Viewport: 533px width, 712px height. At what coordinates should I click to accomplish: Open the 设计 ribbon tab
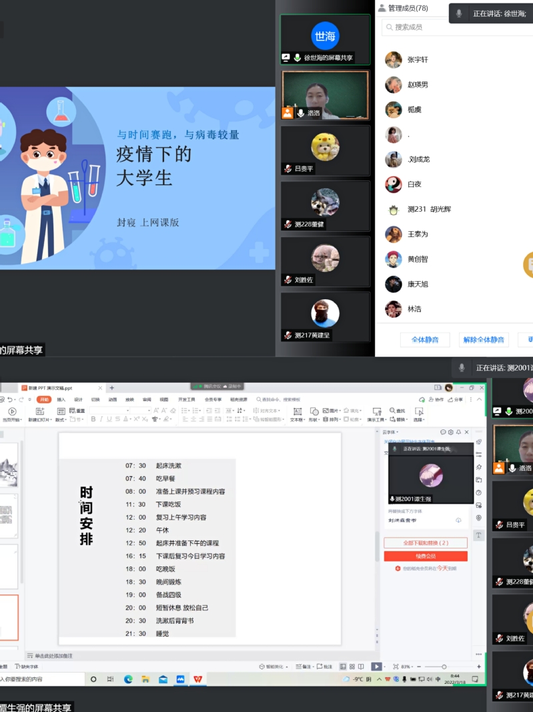(79, 399)
